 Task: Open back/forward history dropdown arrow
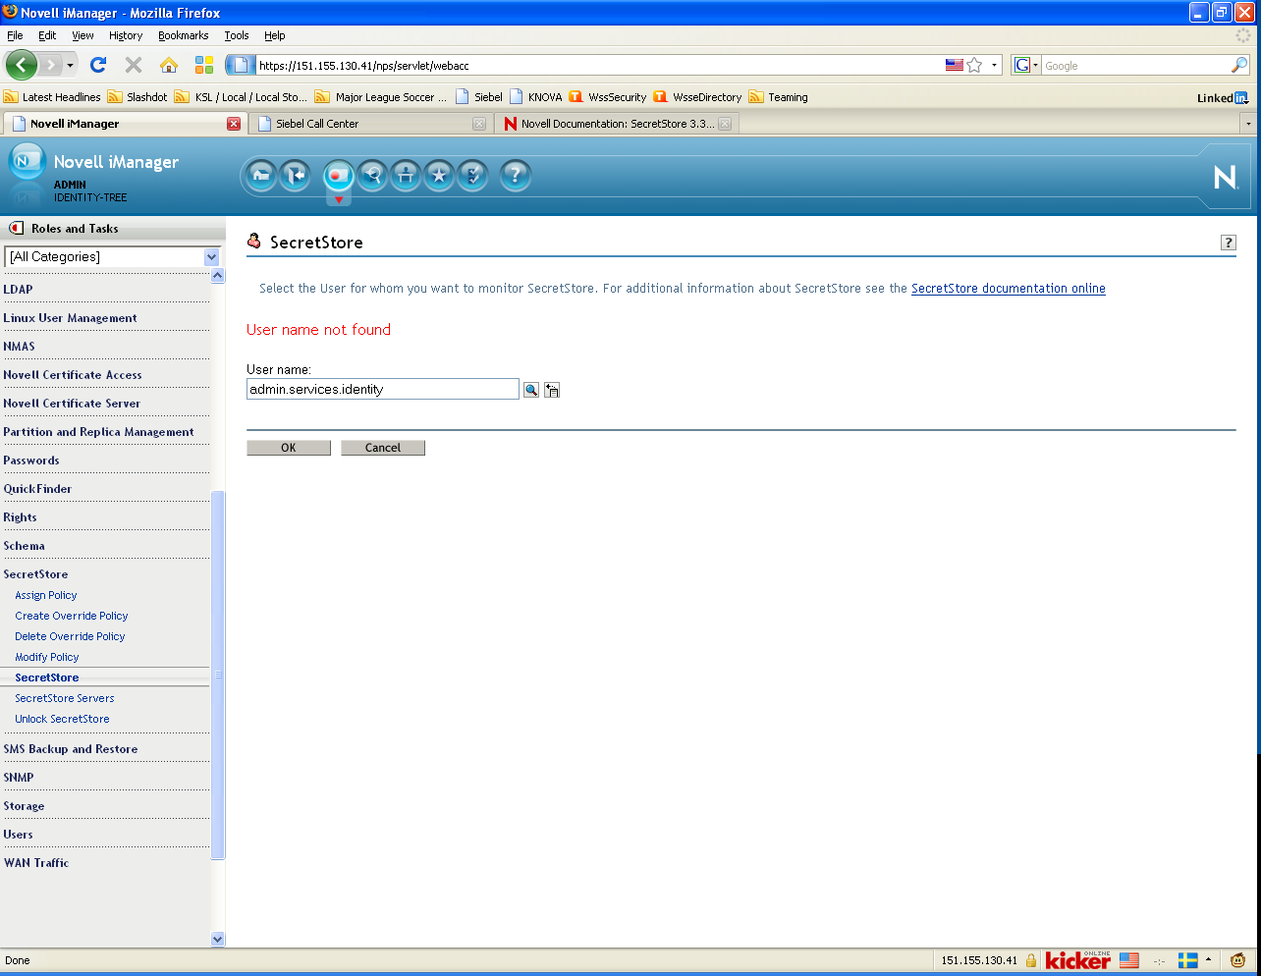coord(70,65)
